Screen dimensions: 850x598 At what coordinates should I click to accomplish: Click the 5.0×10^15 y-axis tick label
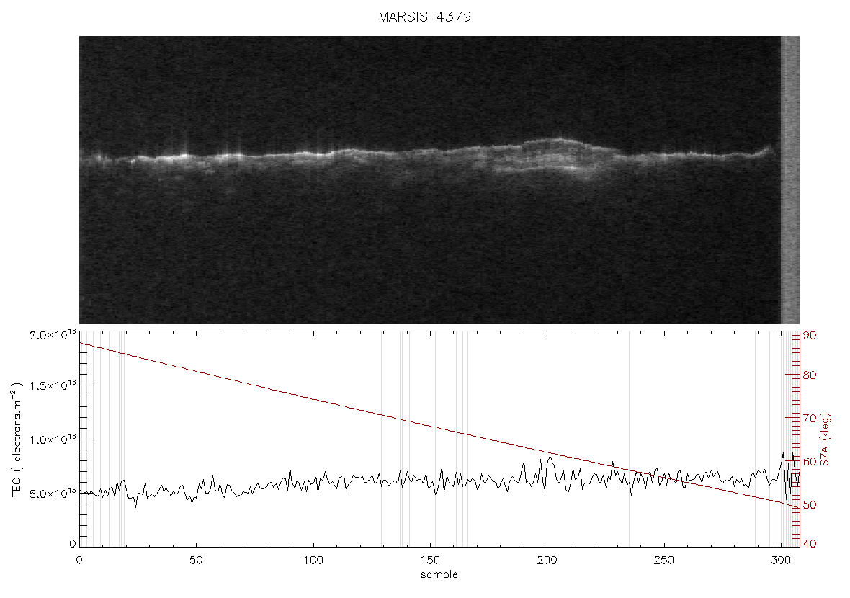(53, 494)
